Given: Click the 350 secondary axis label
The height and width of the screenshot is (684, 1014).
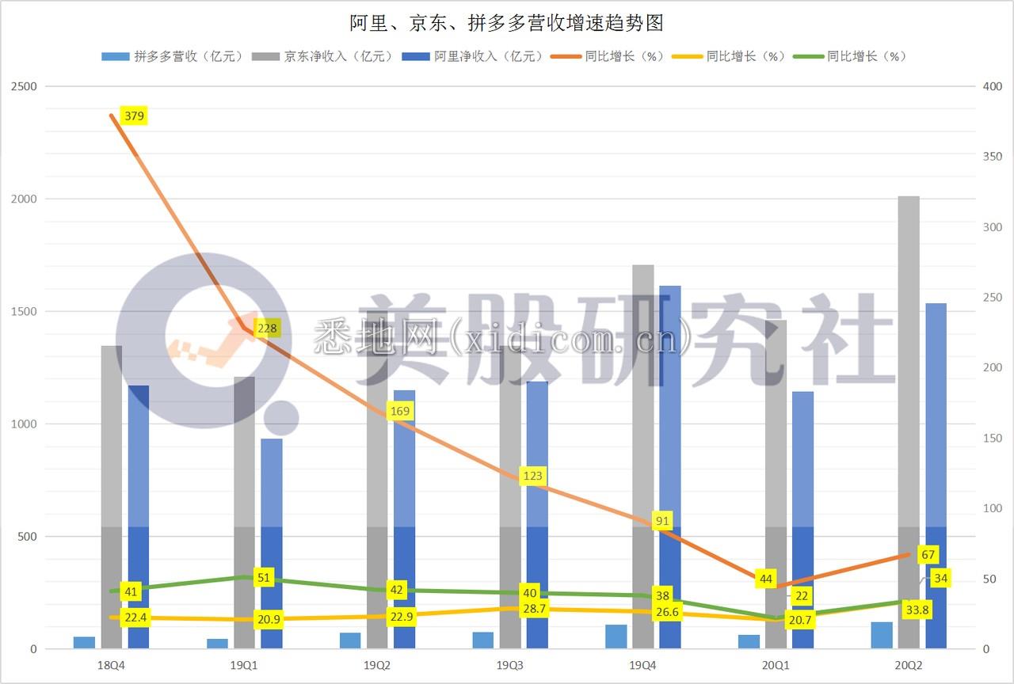Looking at the screenshot, I should pos(992,157).
